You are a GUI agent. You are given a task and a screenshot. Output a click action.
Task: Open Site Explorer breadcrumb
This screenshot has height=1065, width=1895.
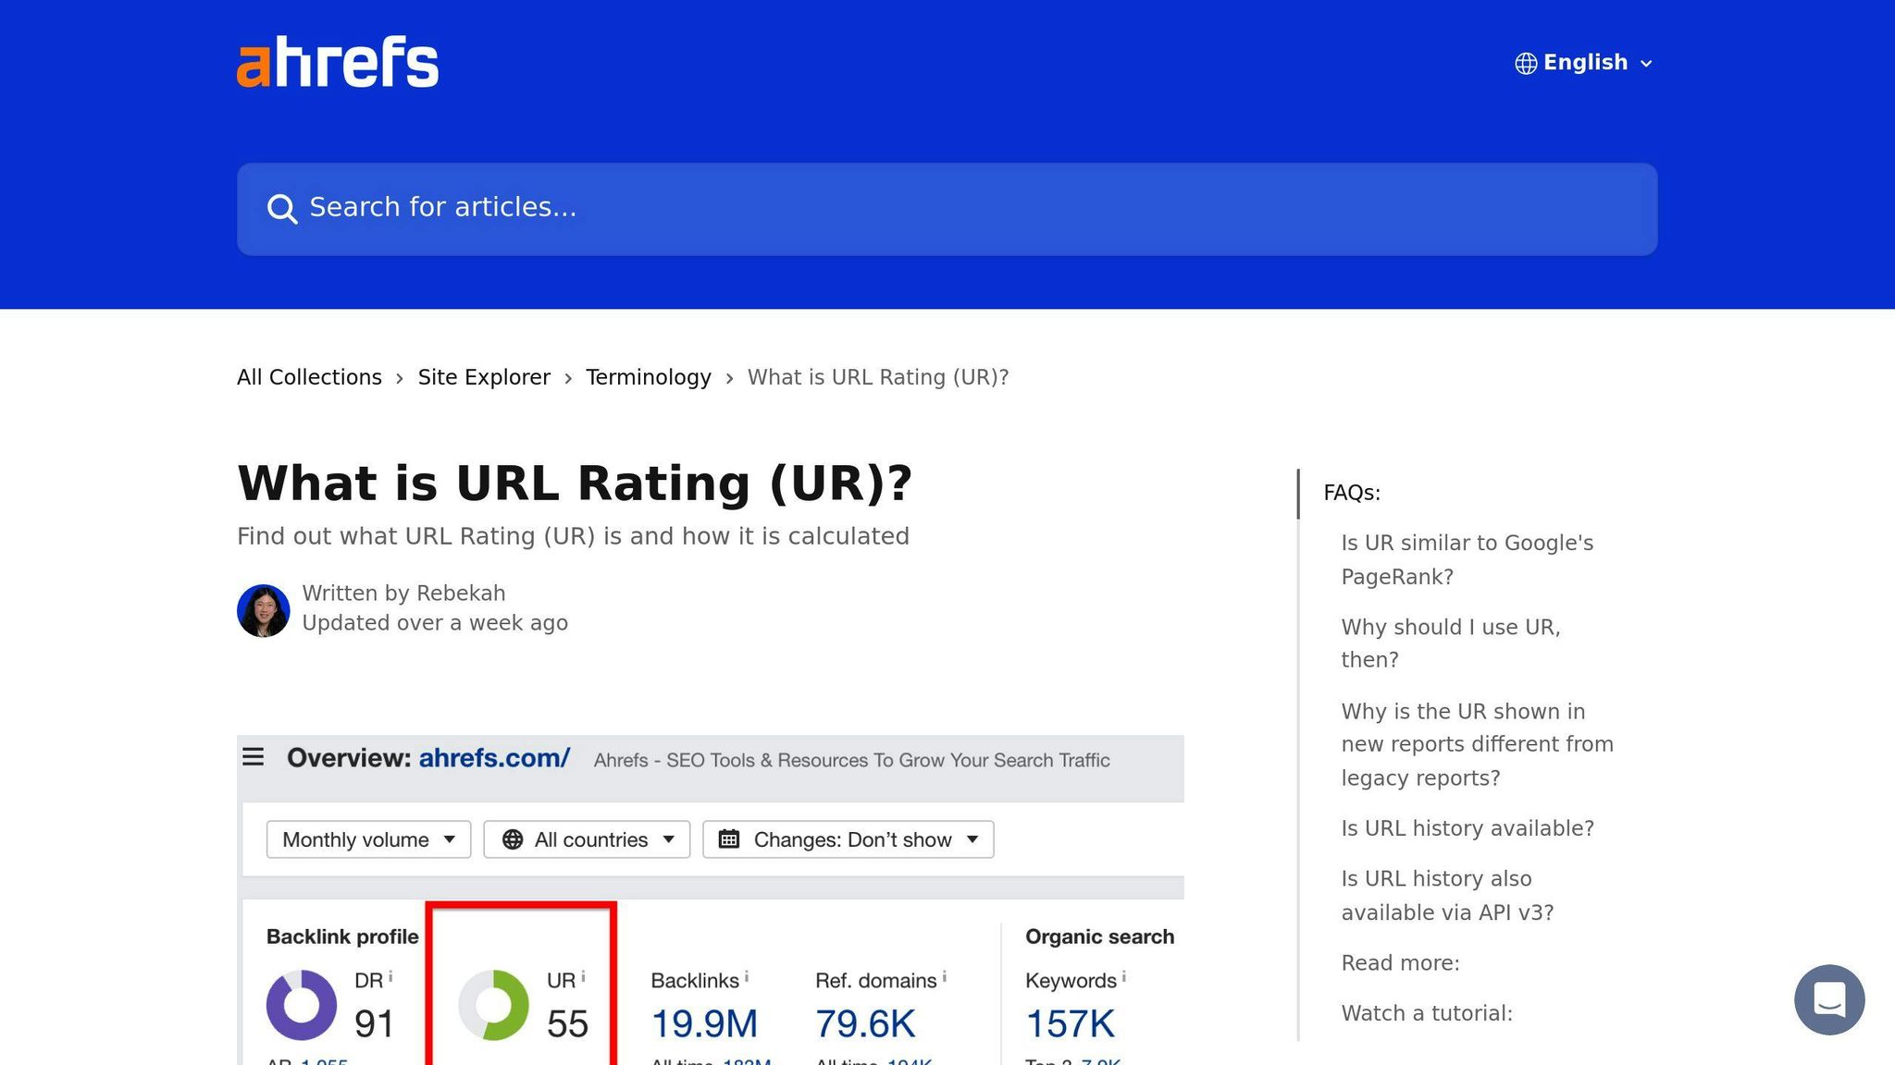(x=484, y=377)
